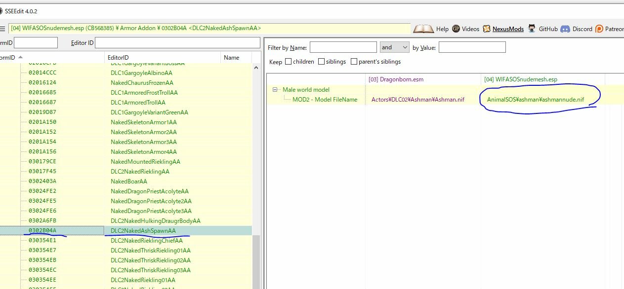
Task: Click FormID 02014CCC cell
Action: 42,73
